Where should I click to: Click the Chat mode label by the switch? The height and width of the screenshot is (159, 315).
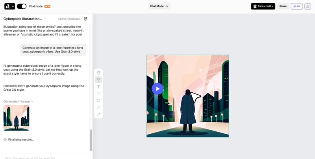click(x=36, y=6)
